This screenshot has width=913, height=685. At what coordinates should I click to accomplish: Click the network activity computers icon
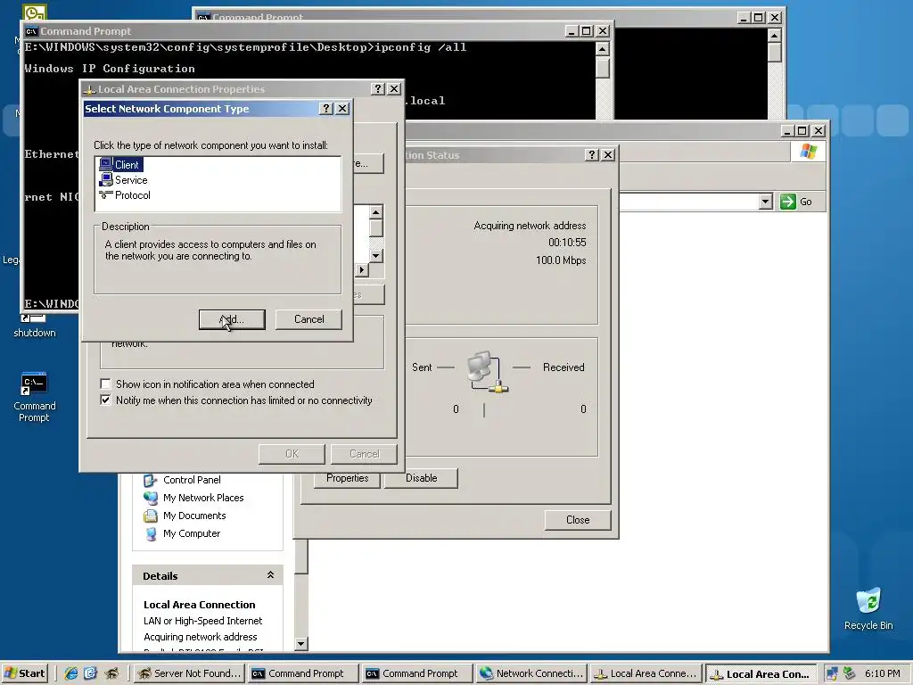click(x=488, y=371)
